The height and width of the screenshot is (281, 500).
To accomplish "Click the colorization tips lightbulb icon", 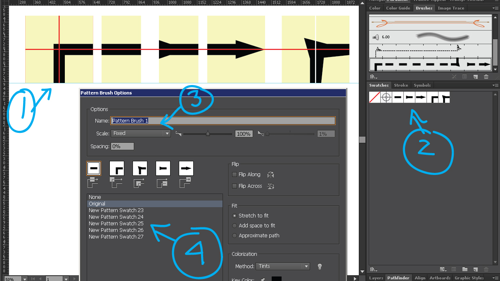I will click(319, 266).
